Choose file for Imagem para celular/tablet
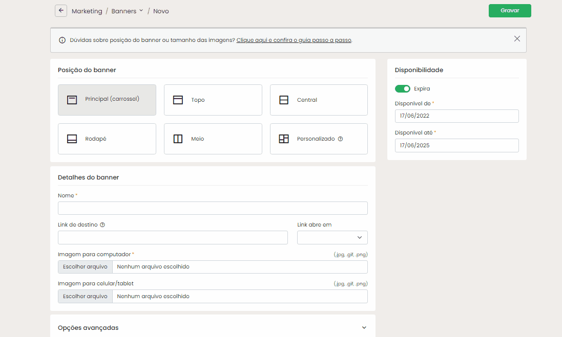The image size is (562, 337). [85, 296]
